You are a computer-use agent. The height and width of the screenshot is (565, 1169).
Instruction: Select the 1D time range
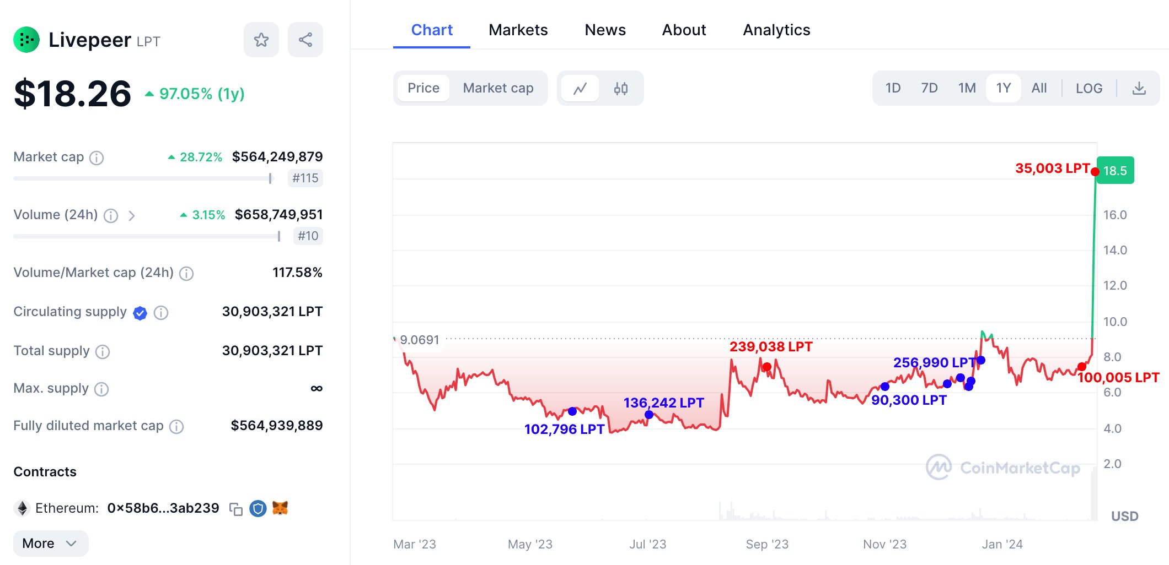[893, 88]
